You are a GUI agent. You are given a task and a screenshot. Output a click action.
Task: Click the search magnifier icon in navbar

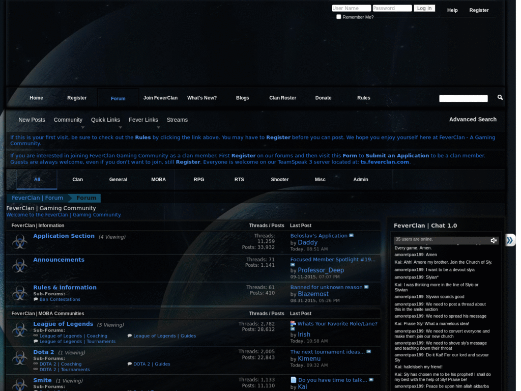coord(500,97)
